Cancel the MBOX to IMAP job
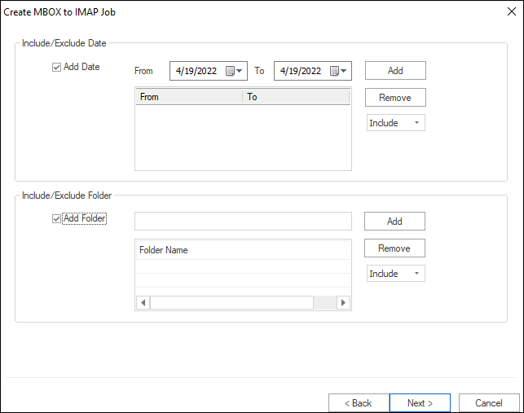Image resolution: width=524 pixels, height=413 pixels. [x=489, y=403]
